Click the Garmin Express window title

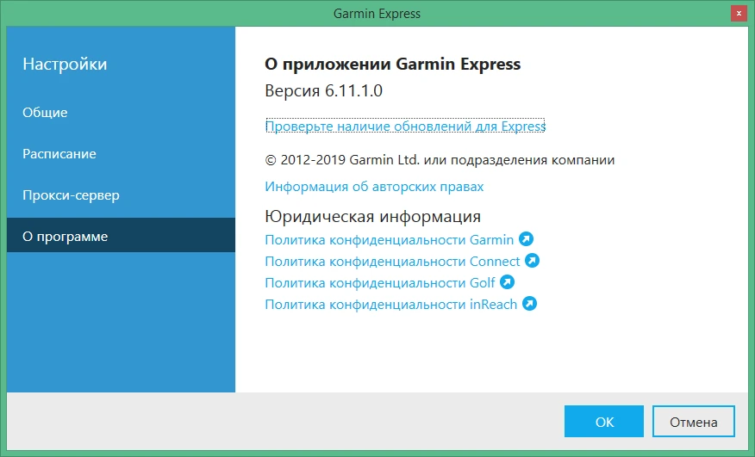377,14
